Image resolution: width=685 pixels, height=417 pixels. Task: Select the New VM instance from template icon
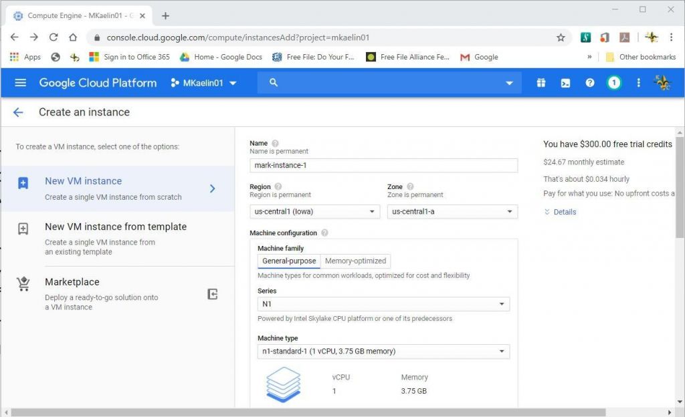[23, 227]
